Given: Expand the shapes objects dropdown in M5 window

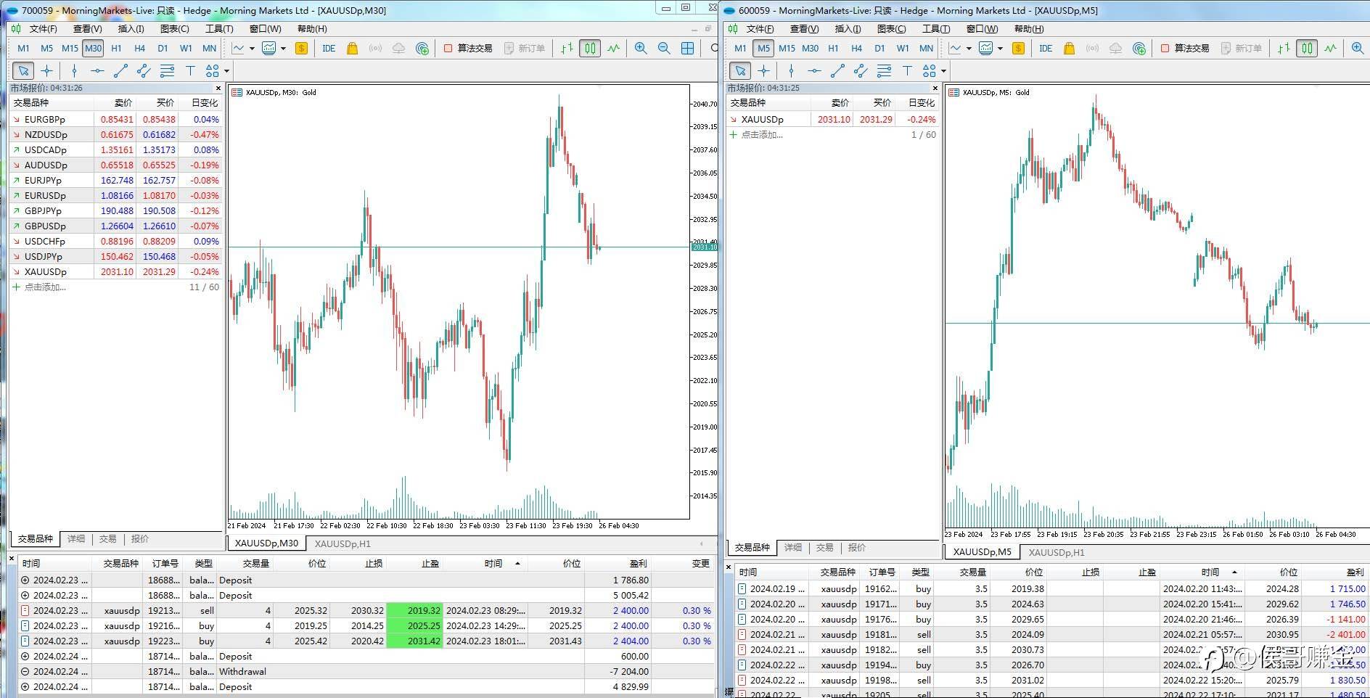Looking at the screenshot, I should pyautogui.click(x=943, y=71).
